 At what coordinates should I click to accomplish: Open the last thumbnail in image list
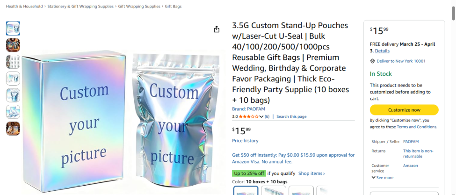(13, 129)
